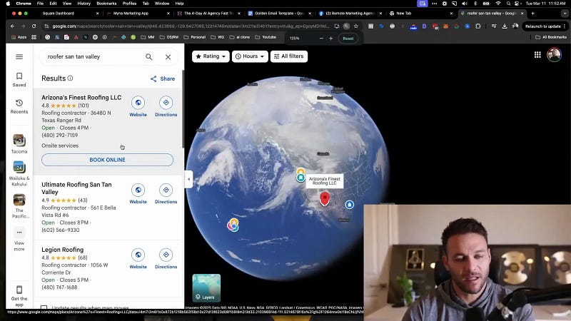Open the Apps bookmark shortcut
571x321 pixels.
(x=19, y=37)
